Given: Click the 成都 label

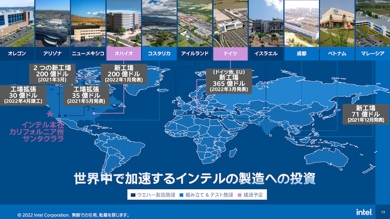Looking at the screenshot, I should [x=301, y=54].
